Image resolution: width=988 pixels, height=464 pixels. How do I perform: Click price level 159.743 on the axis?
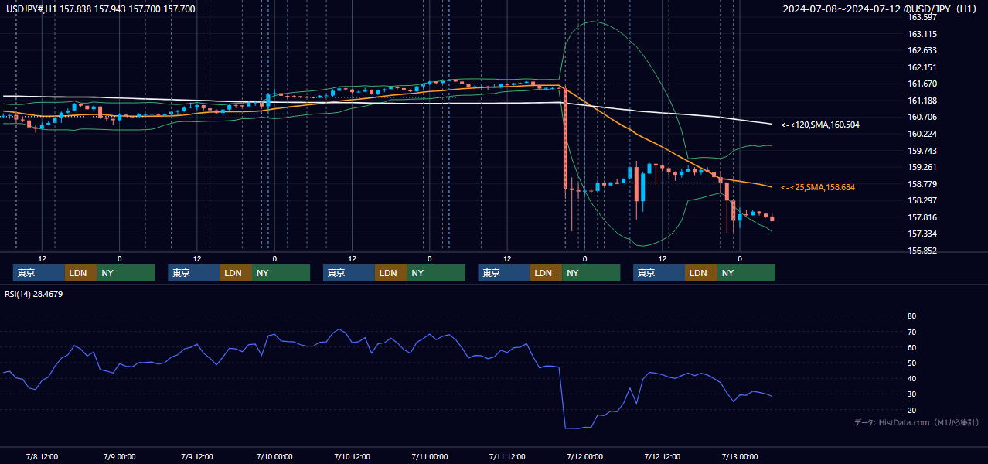point(922,151)
